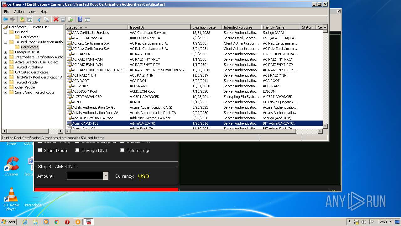This screenshot has width=401, height=226.
Task: Delete certificate with red X icon
Action: [x=56, y=19]
